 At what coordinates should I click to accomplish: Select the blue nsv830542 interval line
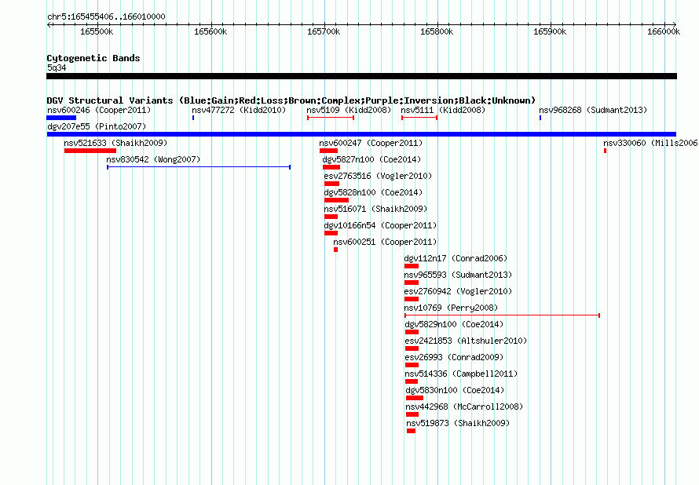[x=199, y=167]
